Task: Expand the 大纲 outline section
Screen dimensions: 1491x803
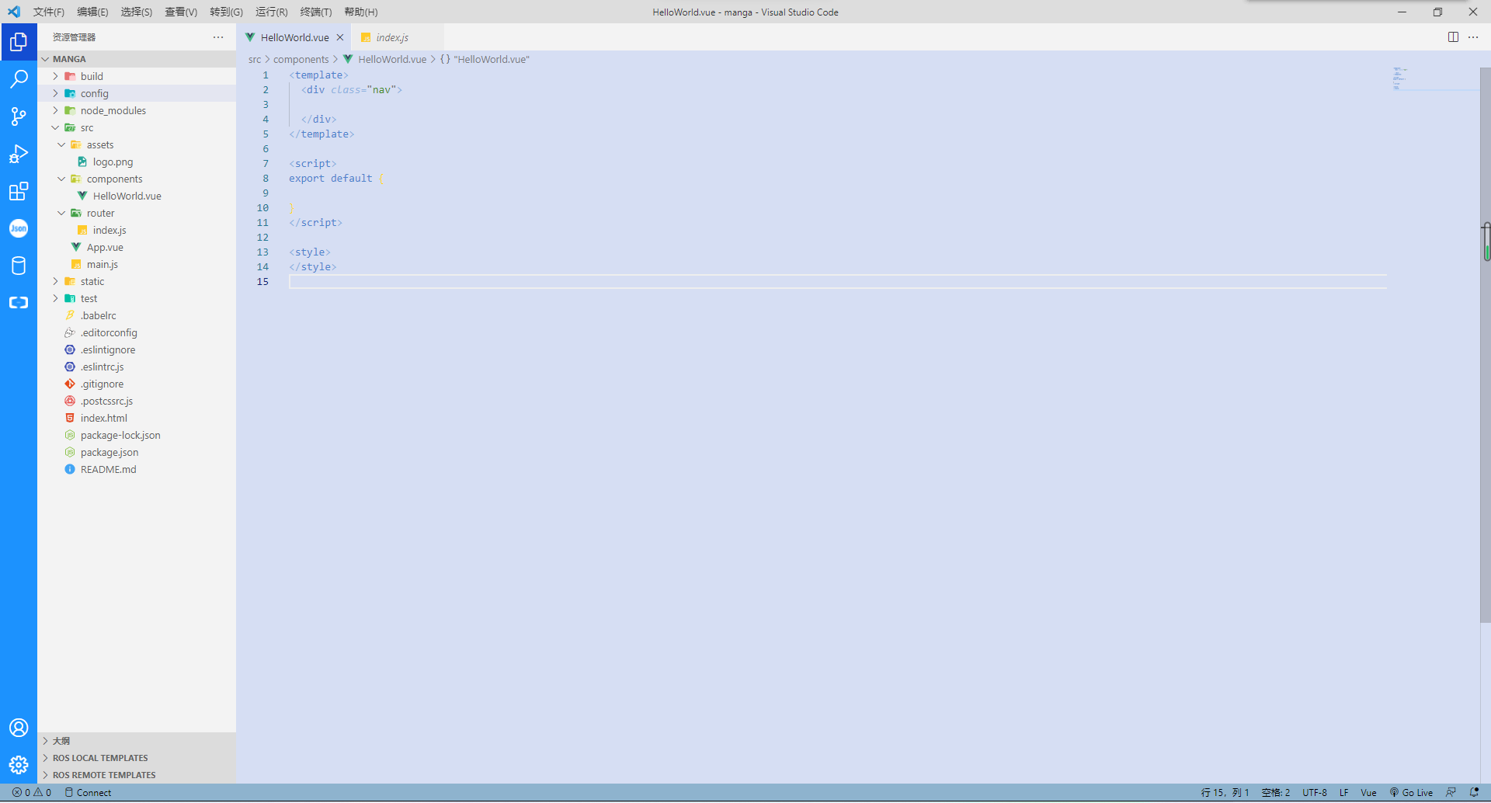Action: point(137,741)
